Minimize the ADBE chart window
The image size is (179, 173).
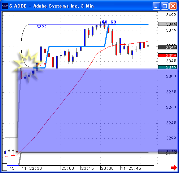coord(156,6)
